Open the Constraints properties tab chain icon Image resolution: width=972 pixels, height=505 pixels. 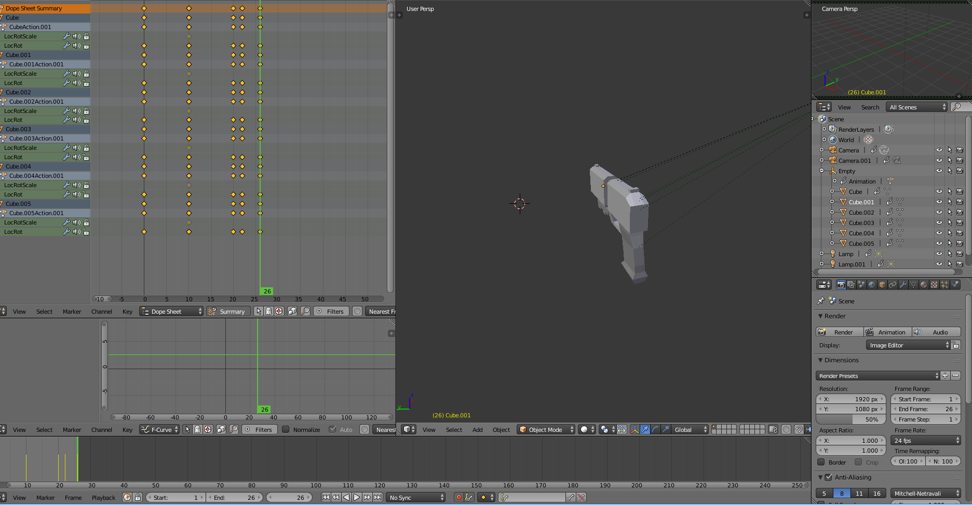pos(893,285)
